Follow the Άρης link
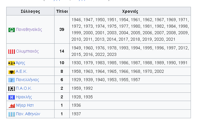Image resolution: width=217 pixels, height=123 pixels. tap(20, 63)
